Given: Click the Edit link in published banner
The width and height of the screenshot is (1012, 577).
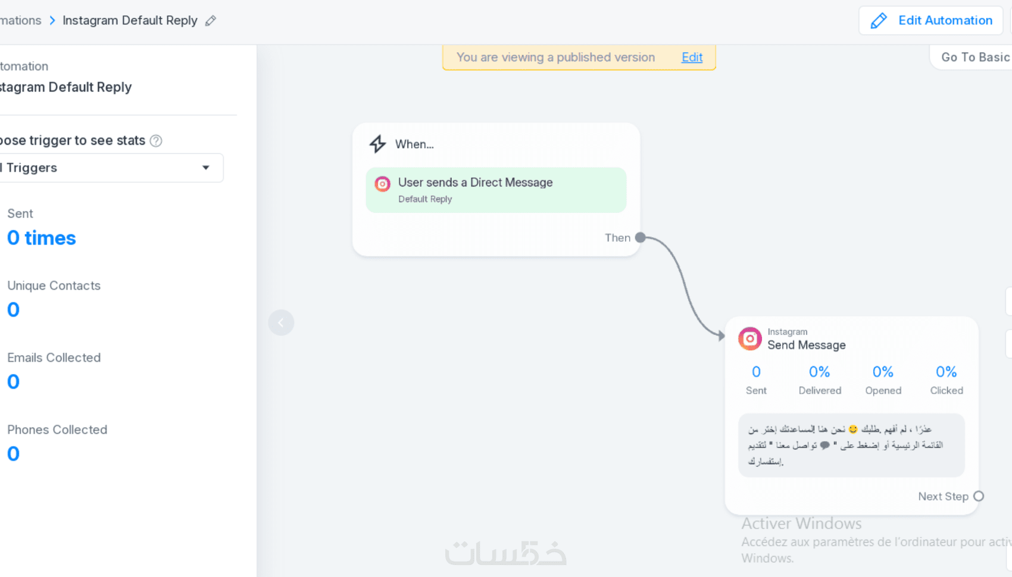Looking at the screenshot, I should click(692, 57).
